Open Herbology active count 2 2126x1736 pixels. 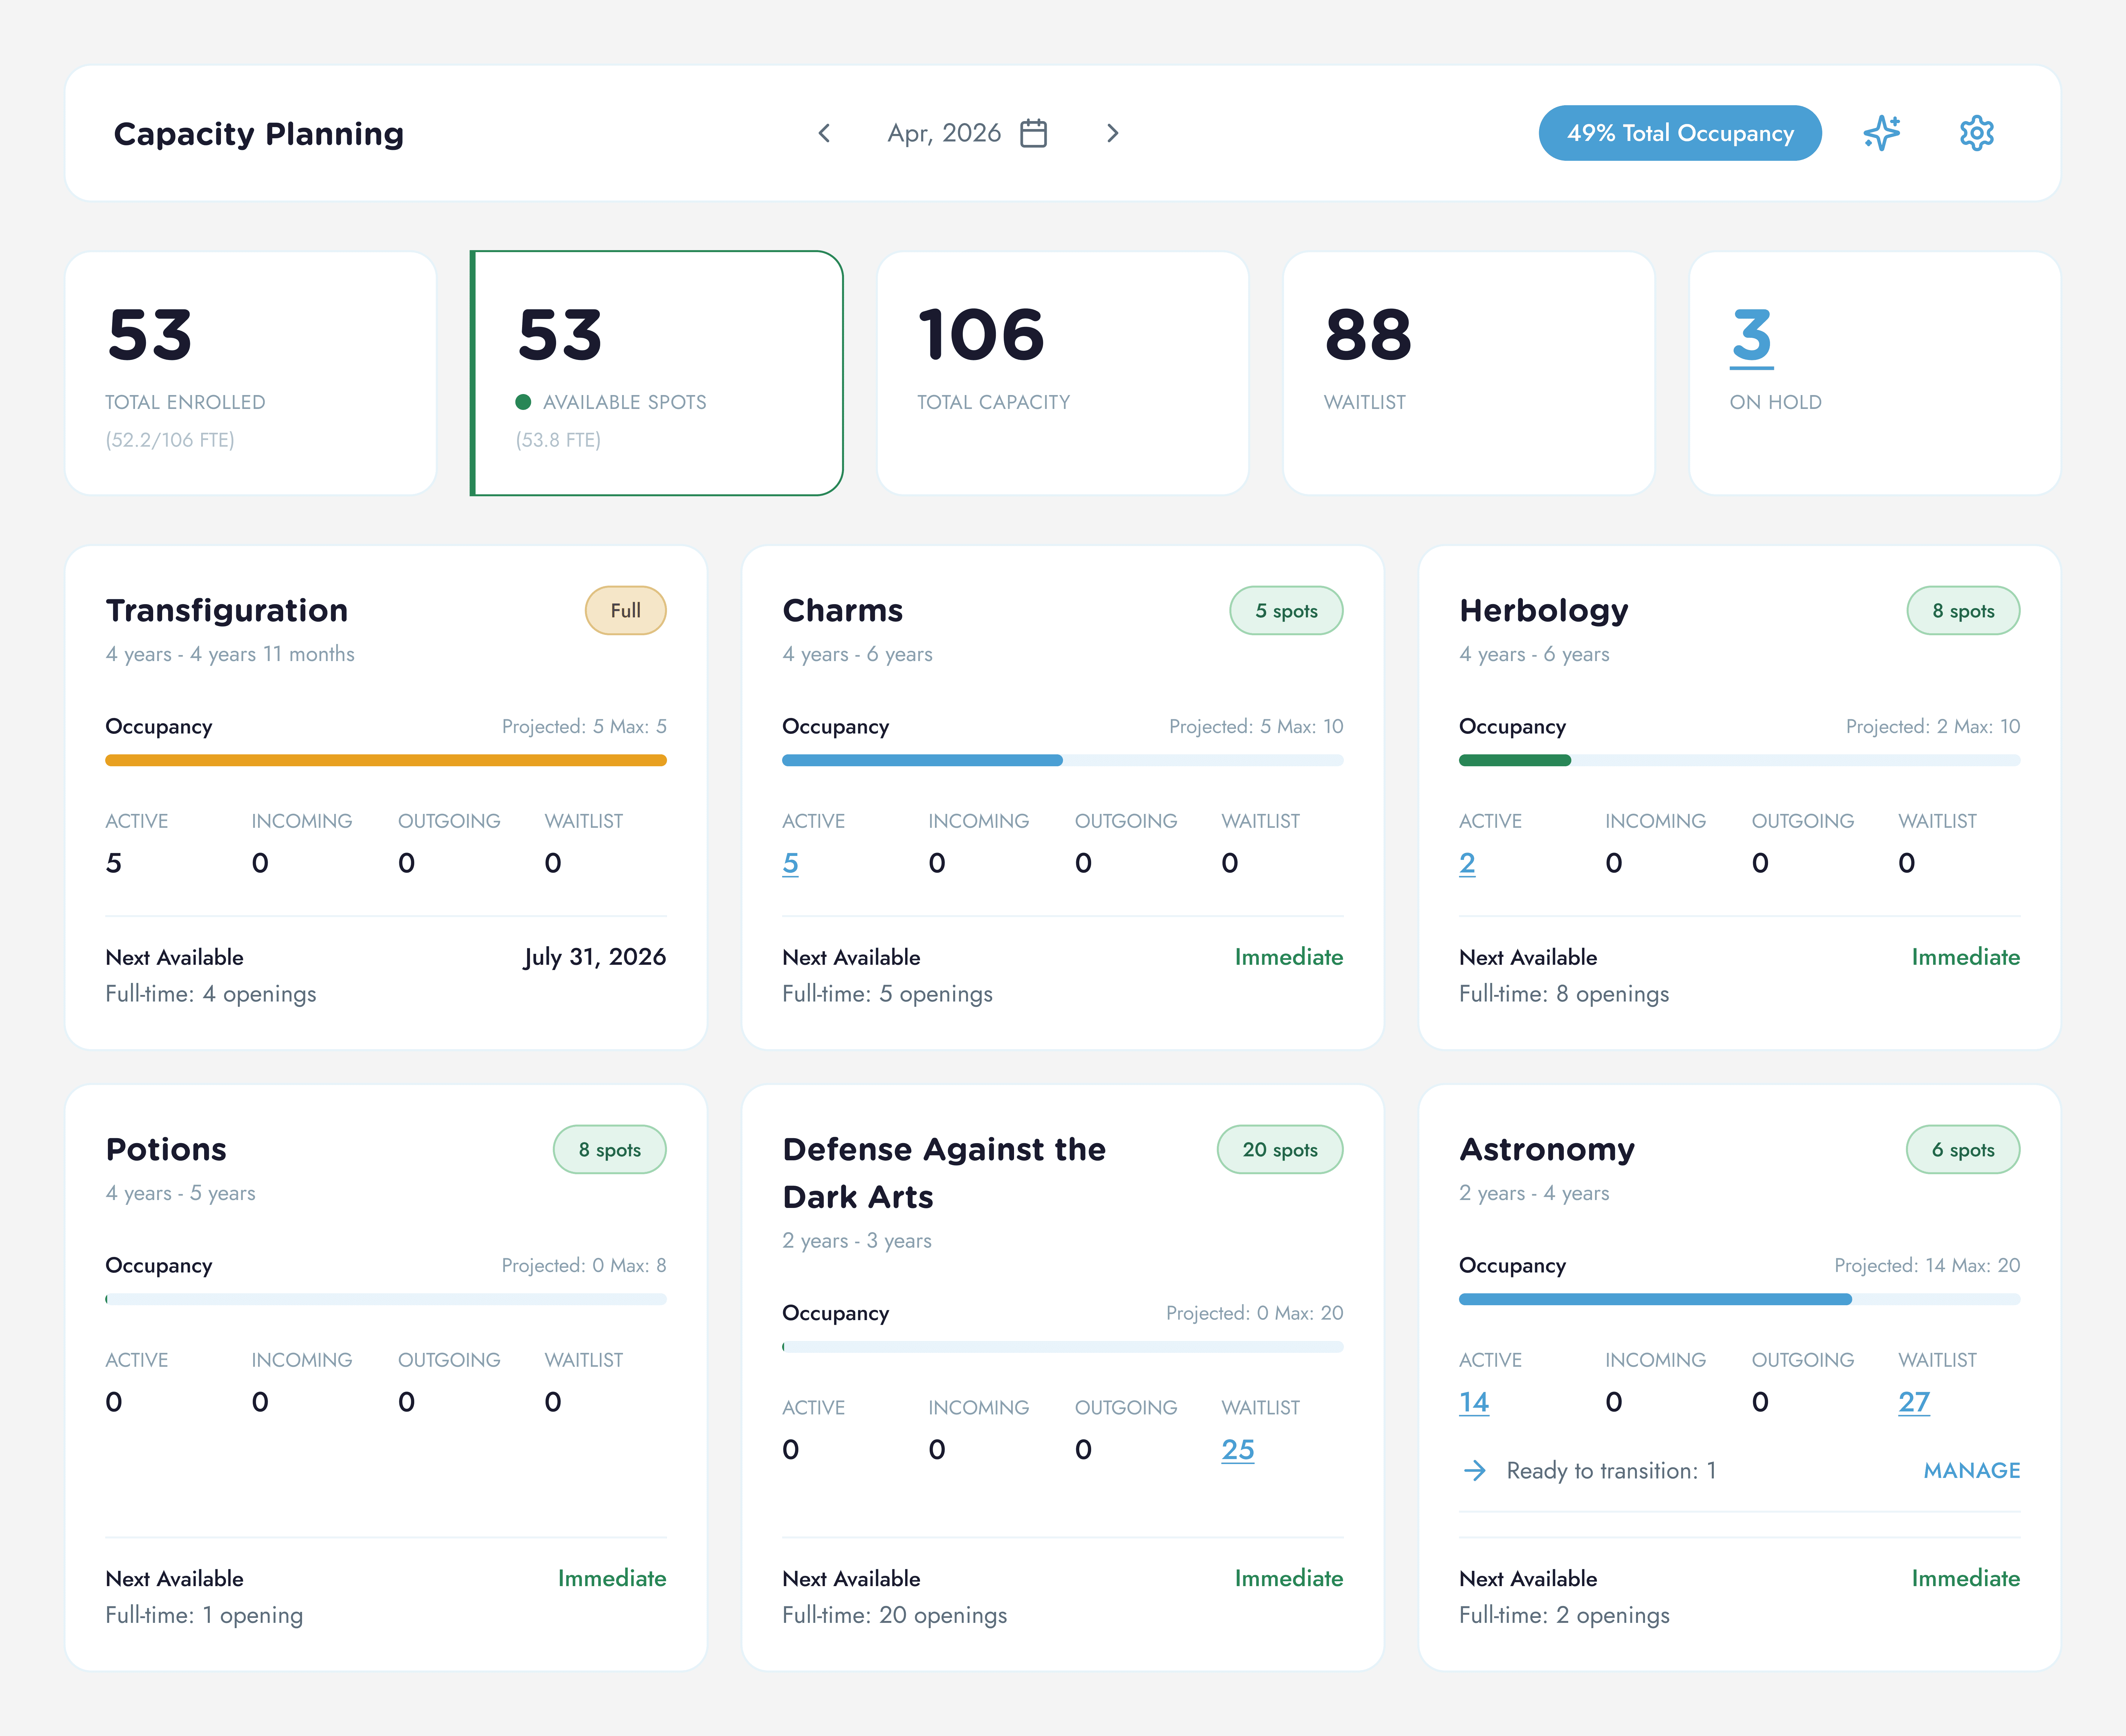click(1467, 863)
